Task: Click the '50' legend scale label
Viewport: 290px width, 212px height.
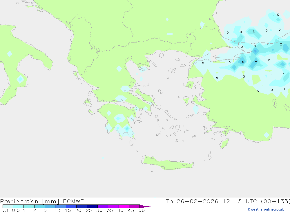Action: tap(142, 210)
